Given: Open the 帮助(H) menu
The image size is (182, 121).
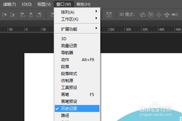Looking at the screenshot, I should 83,5.
